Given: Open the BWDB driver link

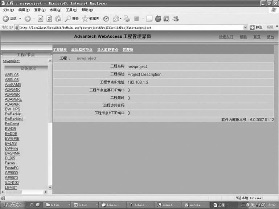Looking at the screenshot, I should coord(10,129).
